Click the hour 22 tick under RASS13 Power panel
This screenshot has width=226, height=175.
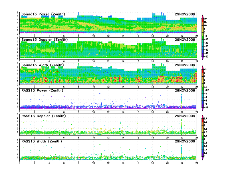pyautogui.click(x=182, y=112)
